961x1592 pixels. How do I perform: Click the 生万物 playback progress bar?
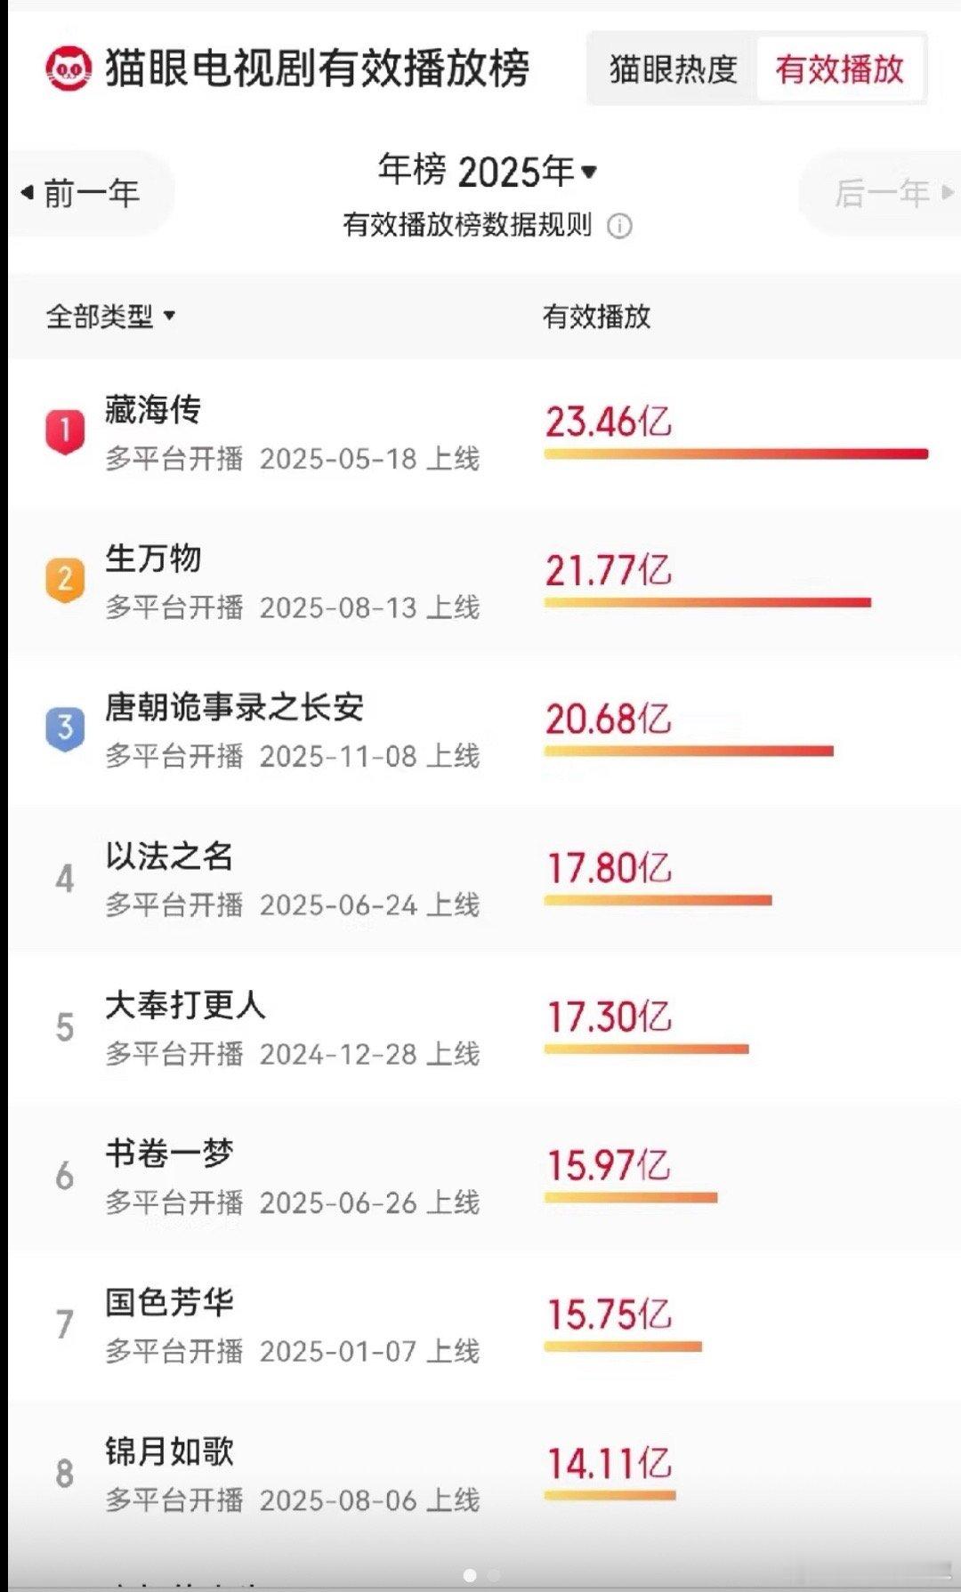707,603
